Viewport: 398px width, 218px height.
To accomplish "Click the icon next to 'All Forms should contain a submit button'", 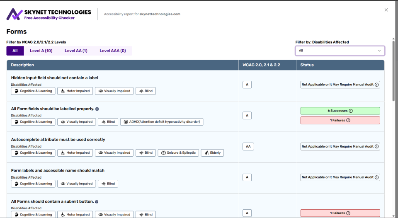I will [x=97, y=202].
